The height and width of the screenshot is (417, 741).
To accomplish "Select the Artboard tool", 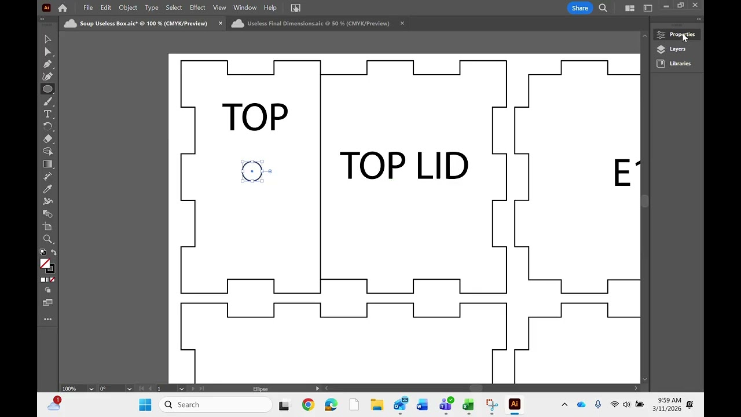I will tap(47, 226).
